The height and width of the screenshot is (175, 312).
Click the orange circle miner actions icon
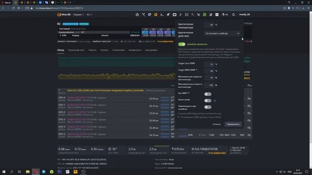pyautogui.click(x=156, y=15)
